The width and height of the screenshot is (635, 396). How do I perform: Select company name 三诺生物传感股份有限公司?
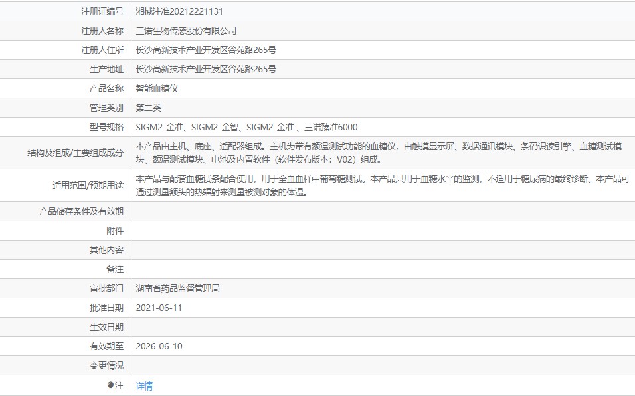(x=186, y=31)
